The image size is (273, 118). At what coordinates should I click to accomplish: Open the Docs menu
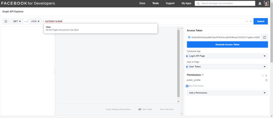point(142,3)
